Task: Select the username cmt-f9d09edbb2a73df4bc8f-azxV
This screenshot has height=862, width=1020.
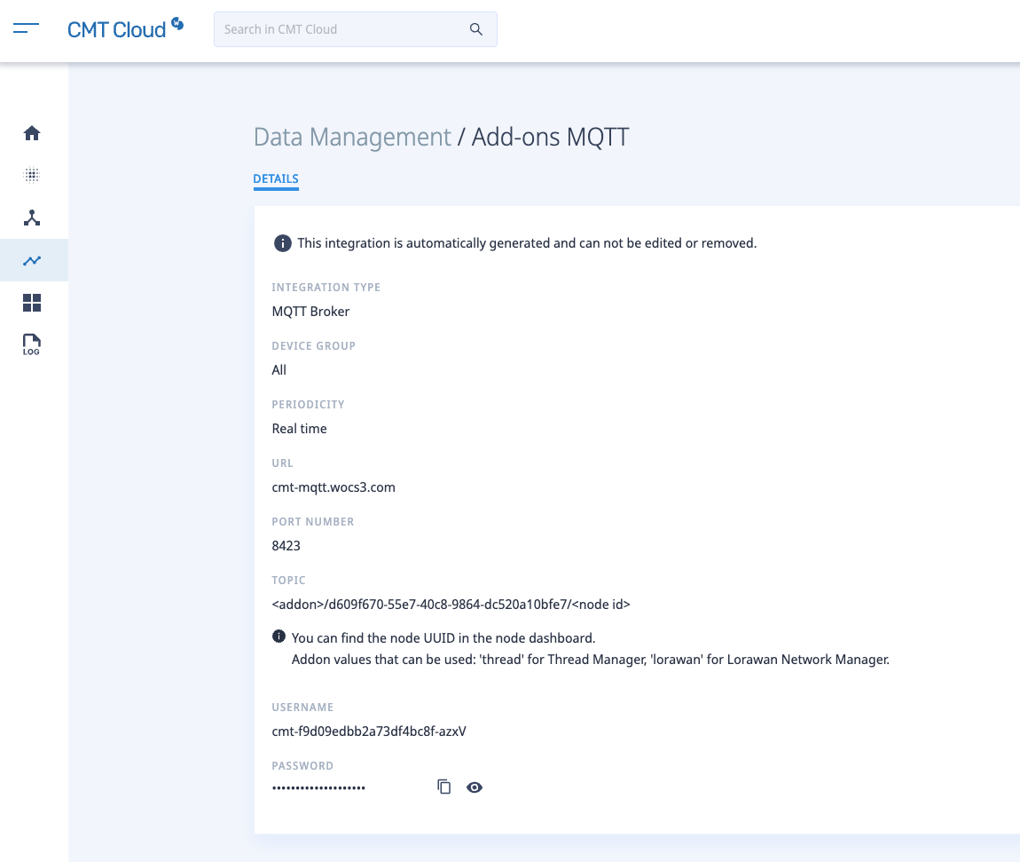Action: (x=369, y=731)
